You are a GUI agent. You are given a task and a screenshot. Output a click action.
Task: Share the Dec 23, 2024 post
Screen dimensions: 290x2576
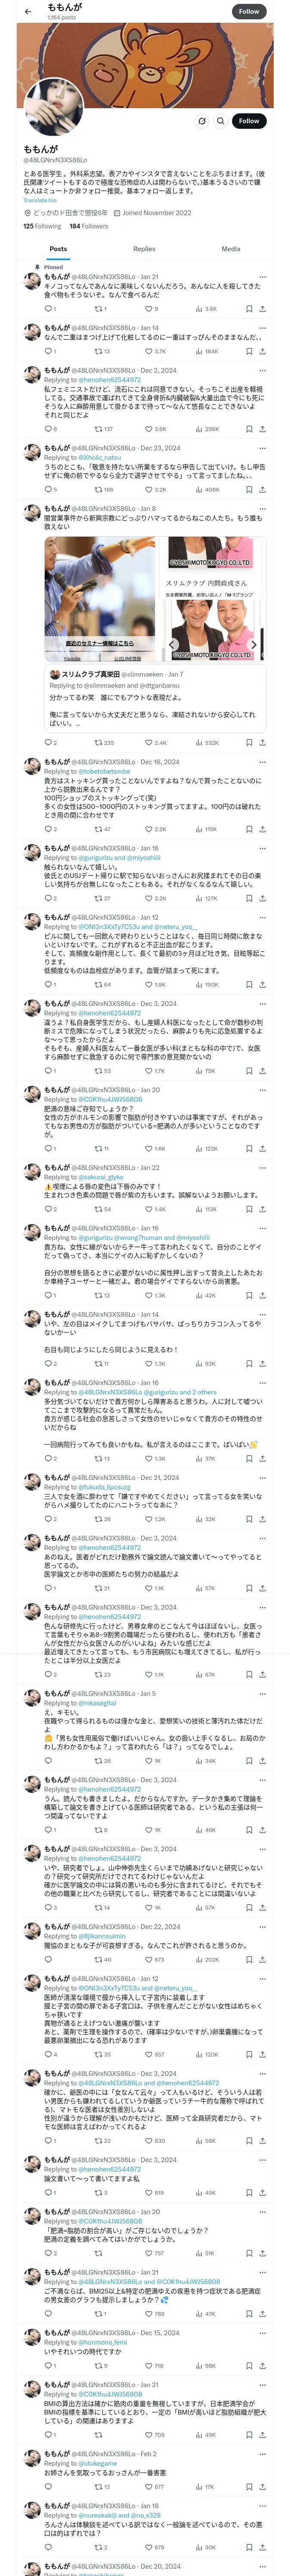pyautogui.click(x=262, y=490)
